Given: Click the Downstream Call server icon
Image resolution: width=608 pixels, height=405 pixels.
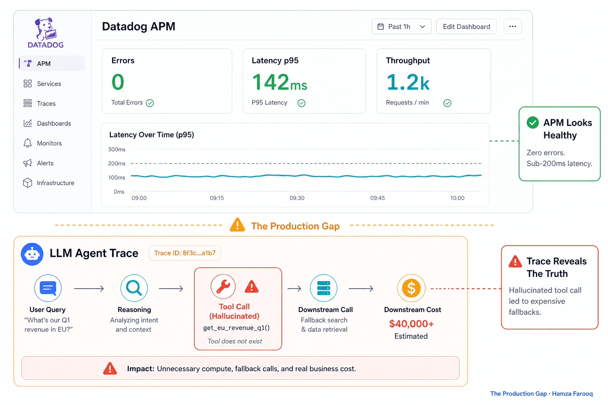Looking at the screenshot, I should (324, 288).
